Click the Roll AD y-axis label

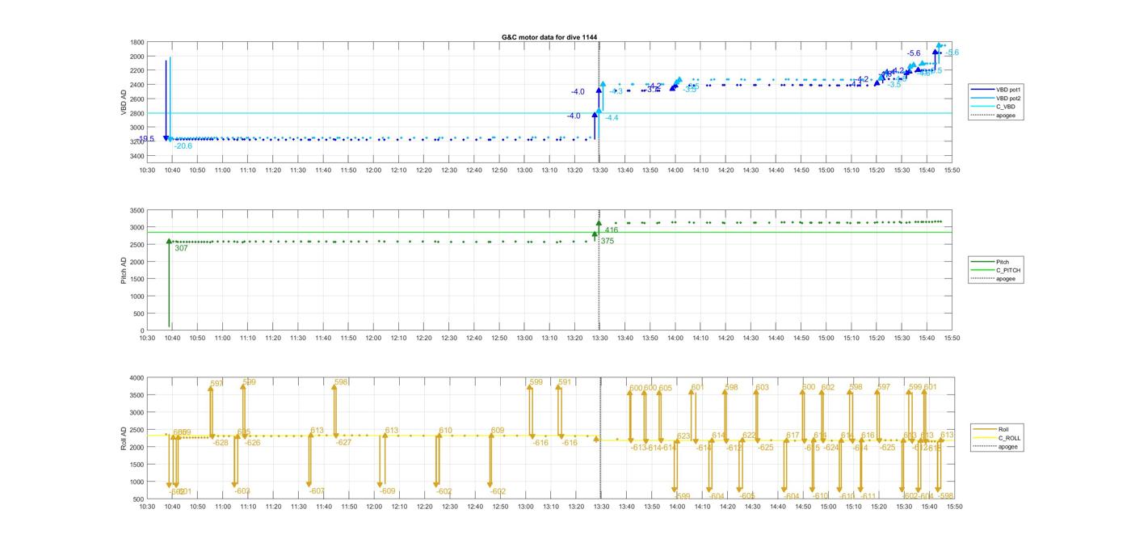[124, 438]
